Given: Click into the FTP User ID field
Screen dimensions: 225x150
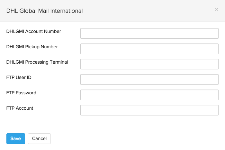Looking at the screenshot, I should (149, 79).
